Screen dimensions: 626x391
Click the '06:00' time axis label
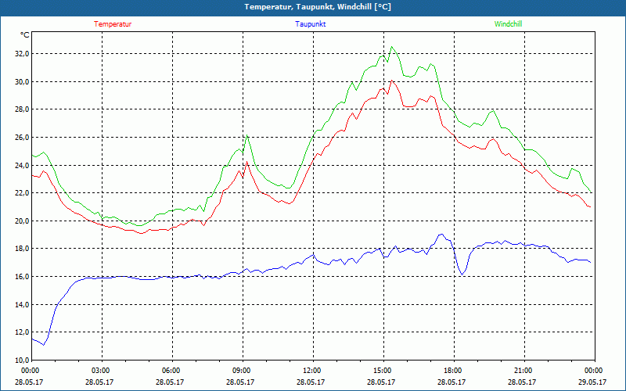coord(172,371)
